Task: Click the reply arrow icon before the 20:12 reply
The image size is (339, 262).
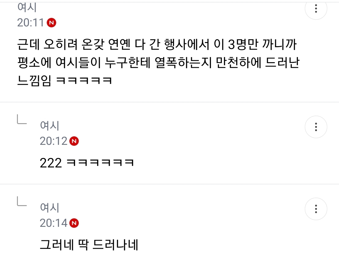Action: (x=22, y=120)
